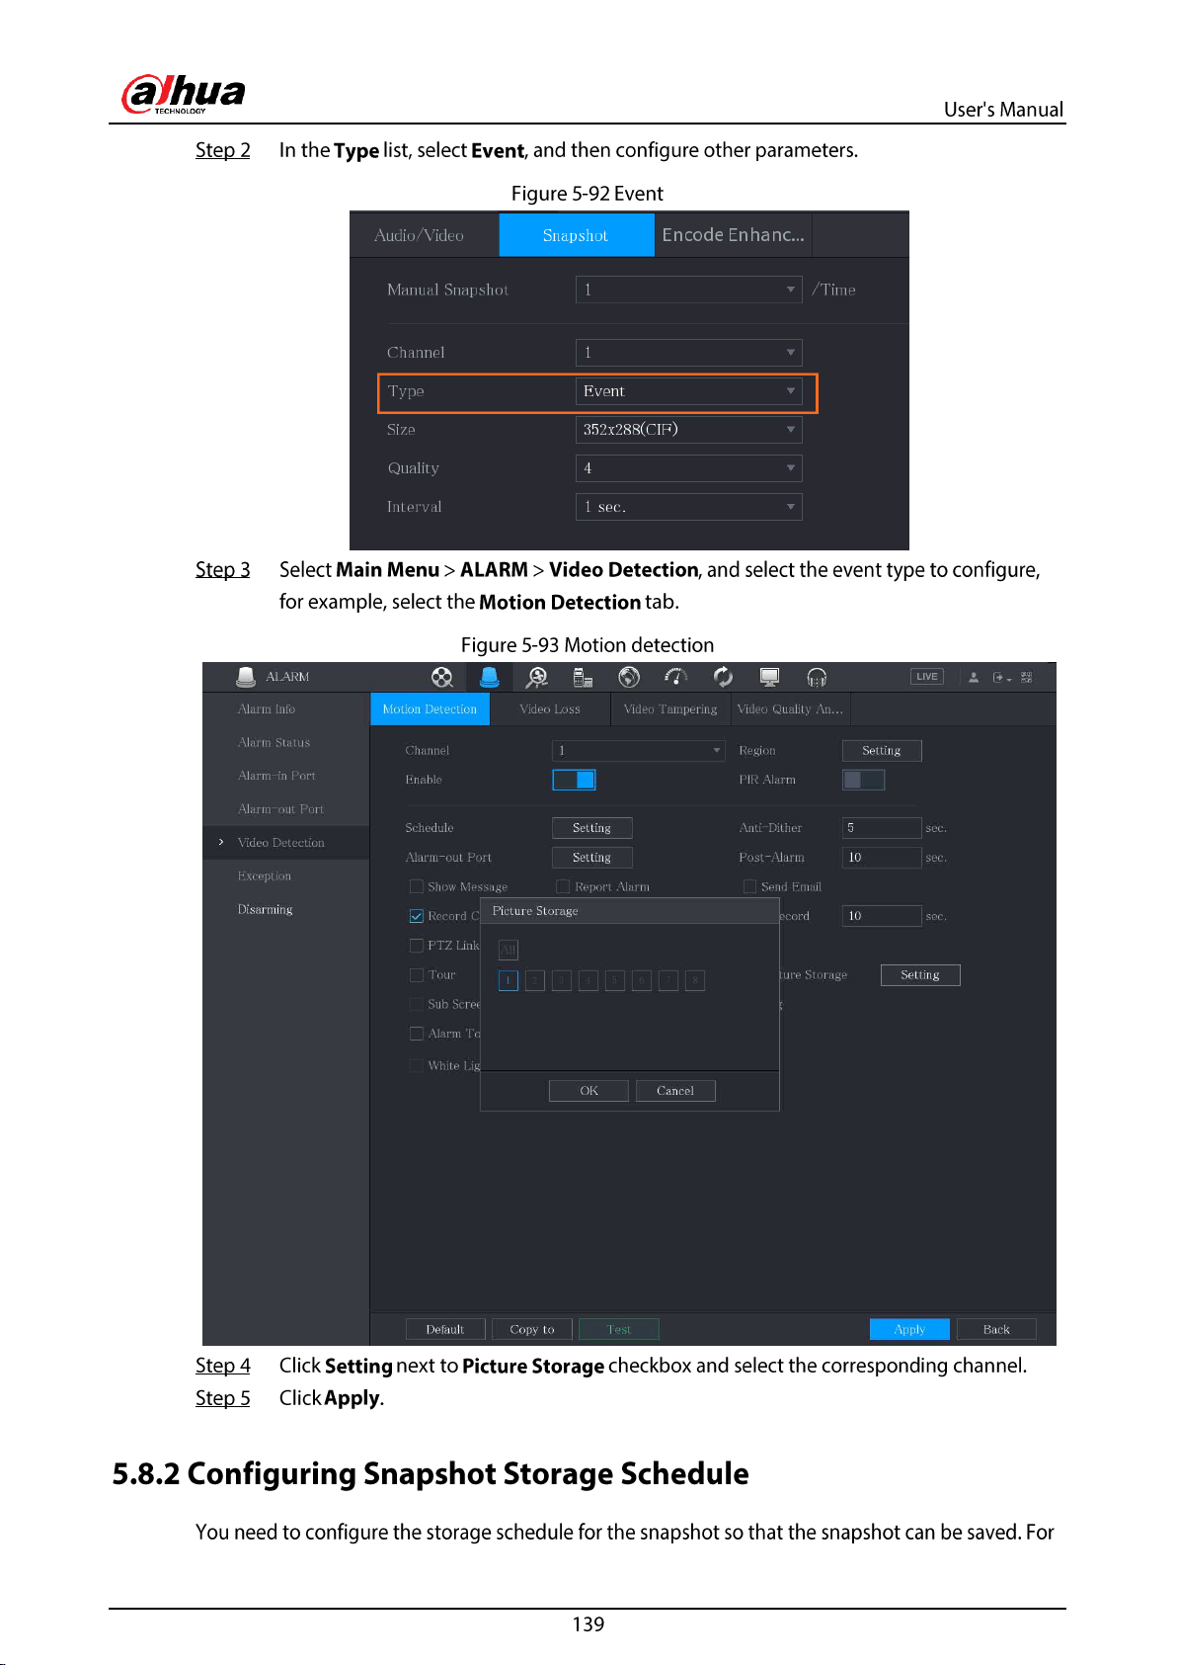The image size is (1177, 1665).
Task: Open Alarm Status in the sidebar
Action: pos(274,742)
